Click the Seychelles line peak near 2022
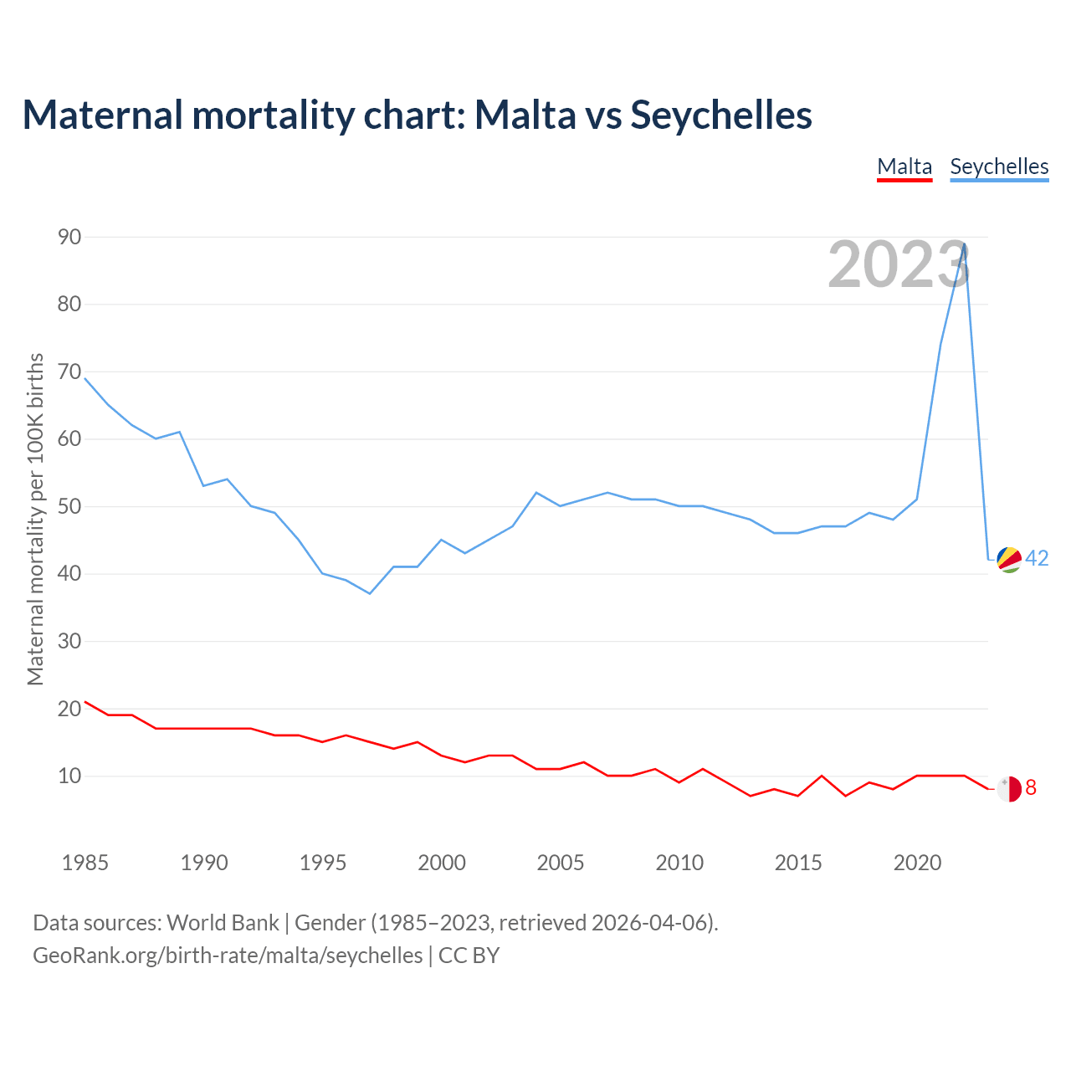 [965, 244]
